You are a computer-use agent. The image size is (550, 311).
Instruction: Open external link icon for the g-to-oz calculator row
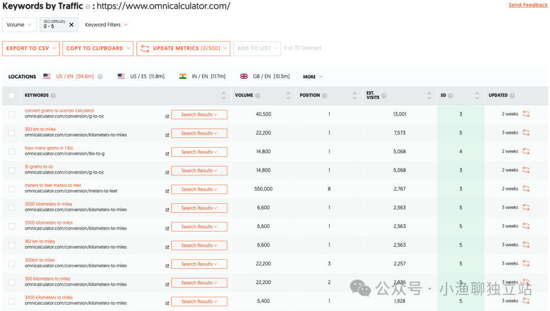tap(168, 117)
